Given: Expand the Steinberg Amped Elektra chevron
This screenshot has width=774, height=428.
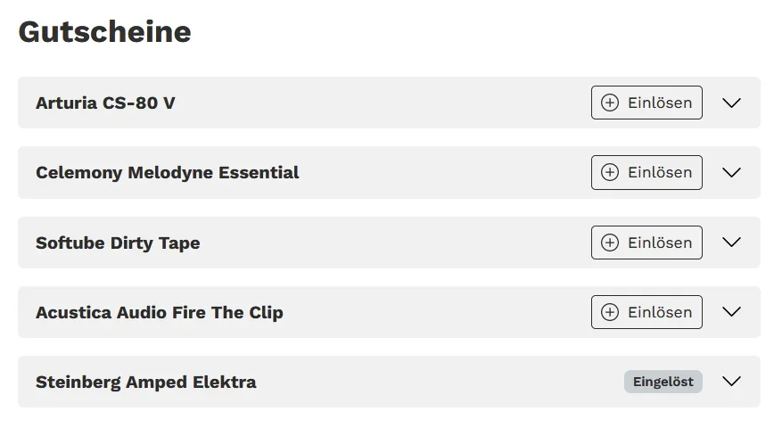Looking at the screenshot, I should click(x=732, y=382).
